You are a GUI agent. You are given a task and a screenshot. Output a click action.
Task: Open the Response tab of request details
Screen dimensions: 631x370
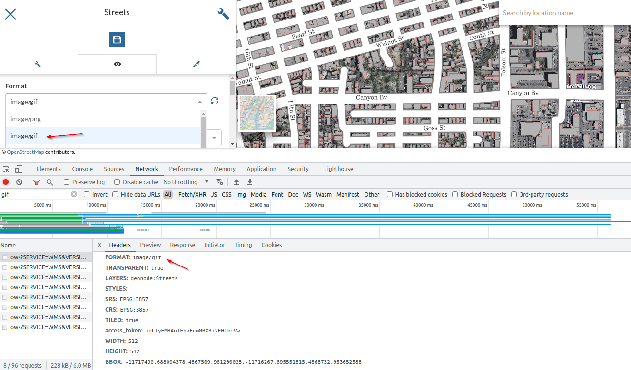183,245
